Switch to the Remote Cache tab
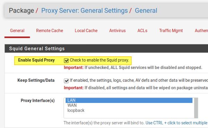The height and width of the screenshot is (128, 208). (x=49, y=31)
